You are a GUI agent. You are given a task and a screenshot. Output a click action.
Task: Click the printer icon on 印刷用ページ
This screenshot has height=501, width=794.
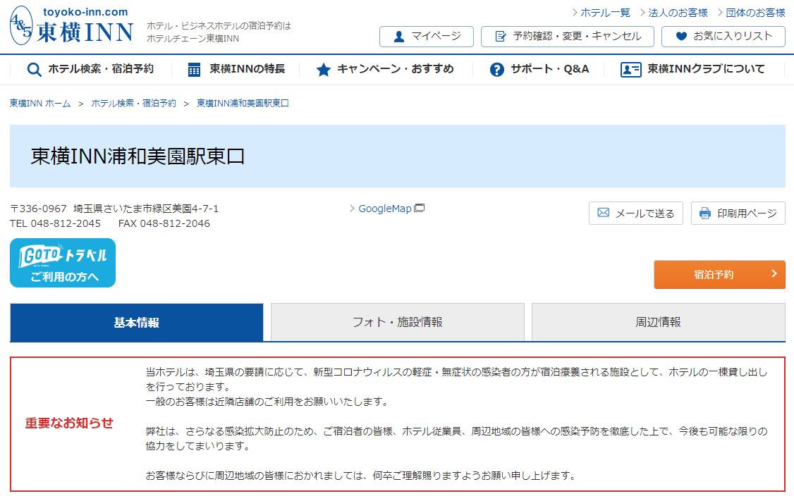pos(705,213)
